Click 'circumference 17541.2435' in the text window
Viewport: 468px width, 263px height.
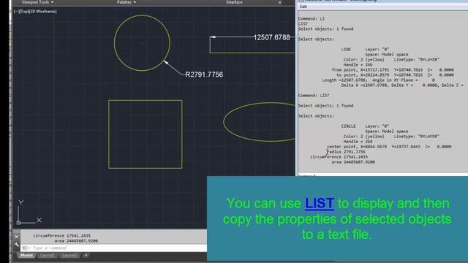pos(339,157)
